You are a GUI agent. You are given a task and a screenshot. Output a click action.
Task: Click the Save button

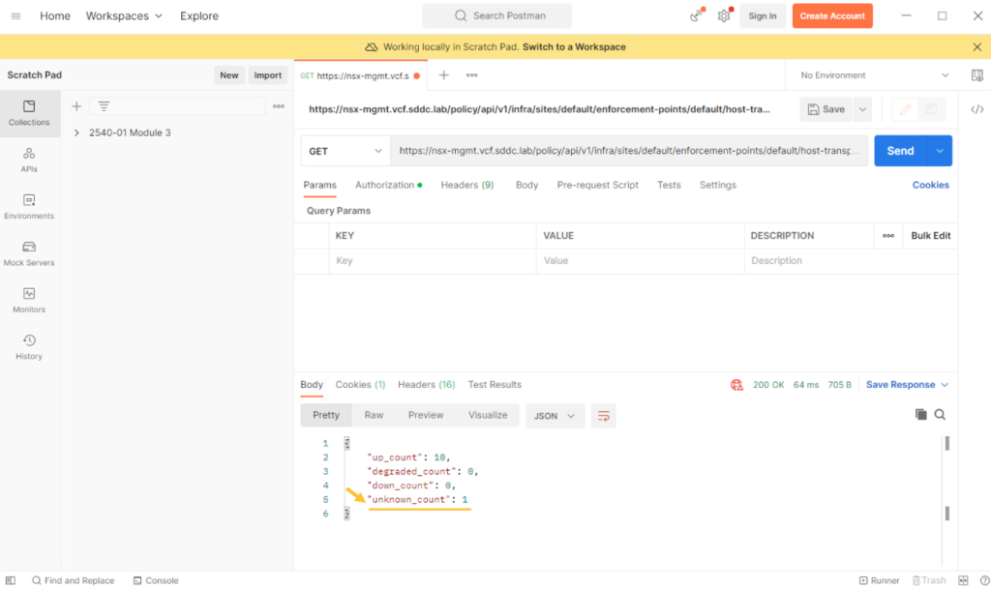(x=826, y=109)
